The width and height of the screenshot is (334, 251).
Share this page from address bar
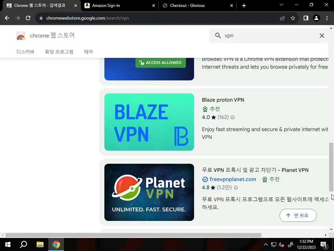282,18
